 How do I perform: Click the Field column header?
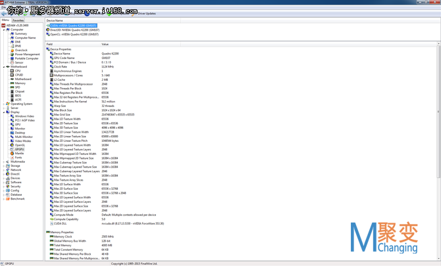coord(73,44)
